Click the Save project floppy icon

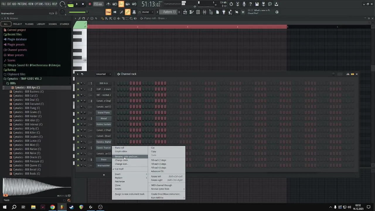tap(257, 4)
